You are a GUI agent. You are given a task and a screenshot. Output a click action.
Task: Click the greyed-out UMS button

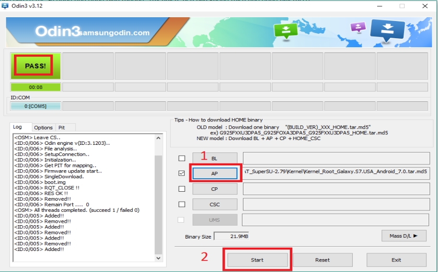tap(215, 220)
